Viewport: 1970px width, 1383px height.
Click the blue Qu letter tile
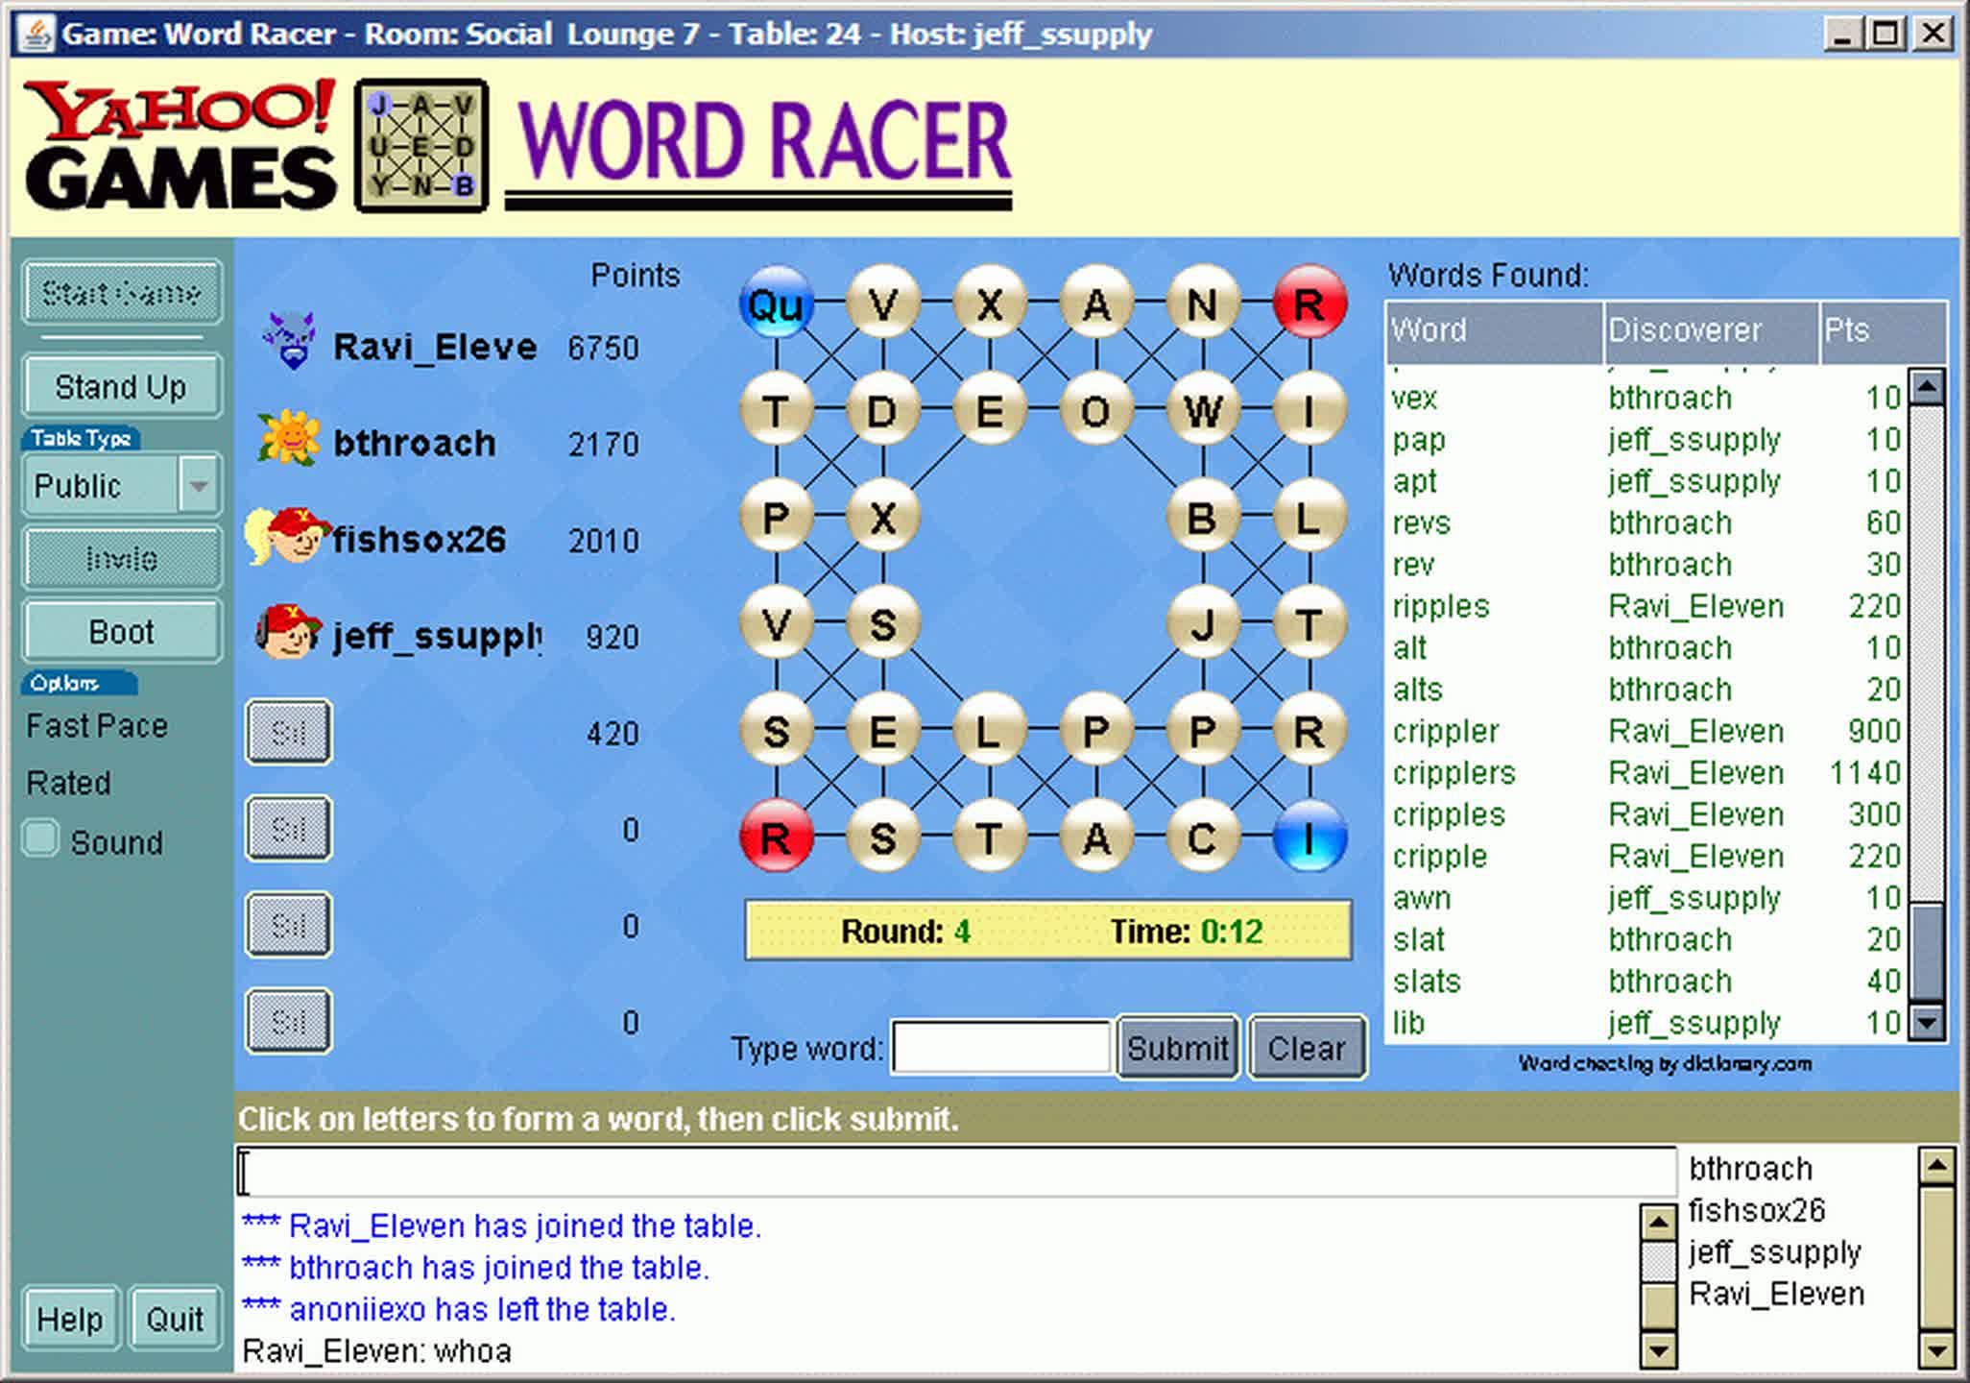click(776, 304)
